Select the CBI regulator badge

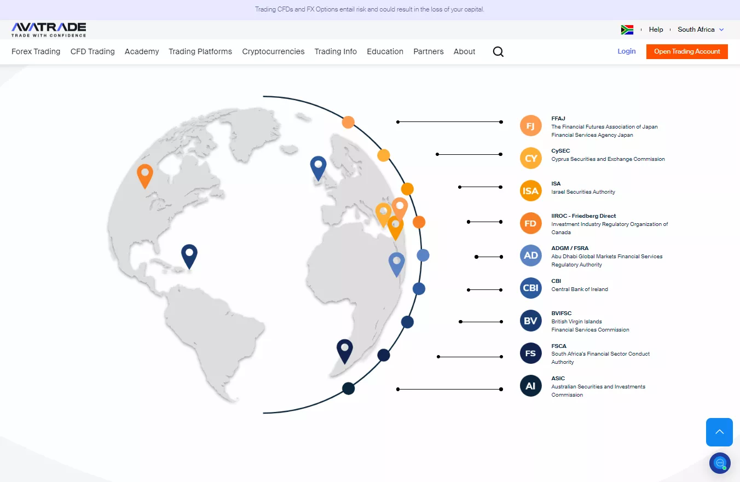pos(530,288)
